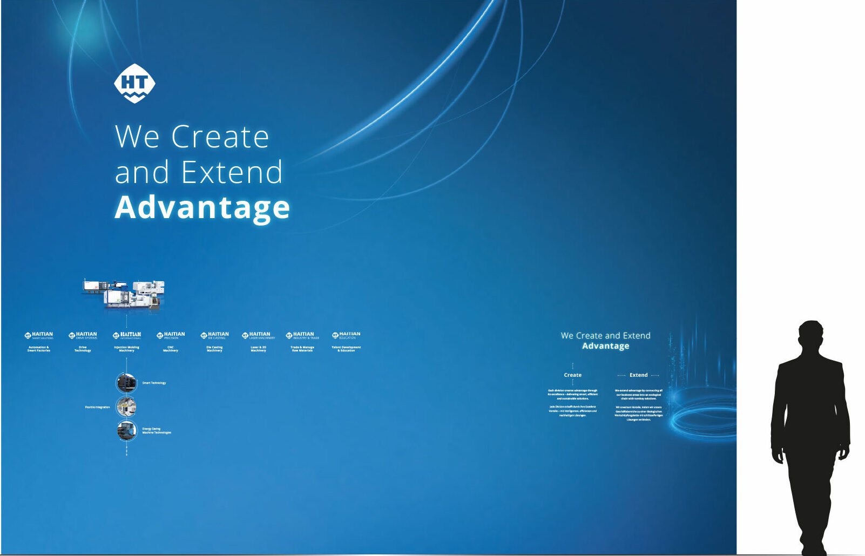865x556 pixels.
Task: Open the Energy Saving circular image
Action: click(126, 431)
